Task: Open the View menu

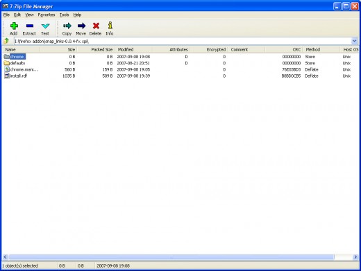Action: (29, 15)
